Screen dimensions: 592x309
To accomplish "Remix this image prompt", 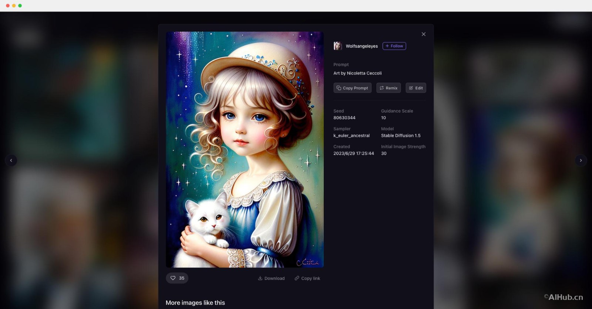I will [x=388, y=88].
